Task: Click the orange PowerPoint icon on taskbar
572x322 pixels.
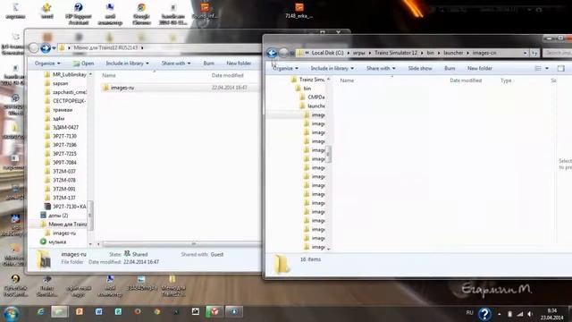Action: (80, 312)
